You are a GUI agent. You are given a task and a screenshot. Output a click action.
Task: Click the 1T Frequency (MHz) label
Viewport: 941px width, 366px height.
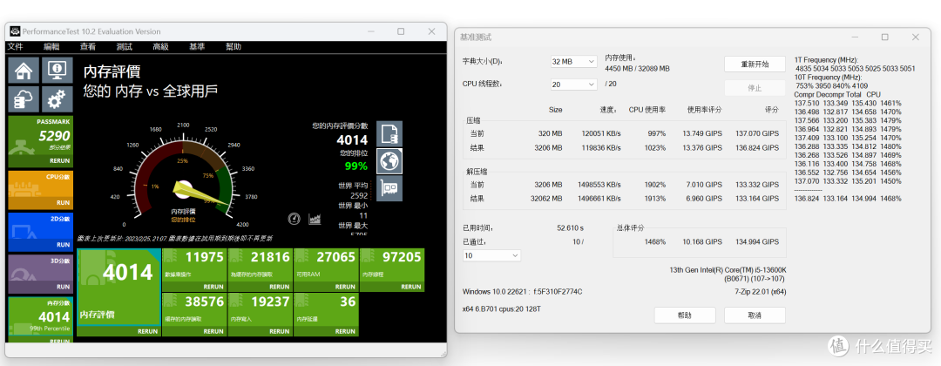tap(826, 60)
